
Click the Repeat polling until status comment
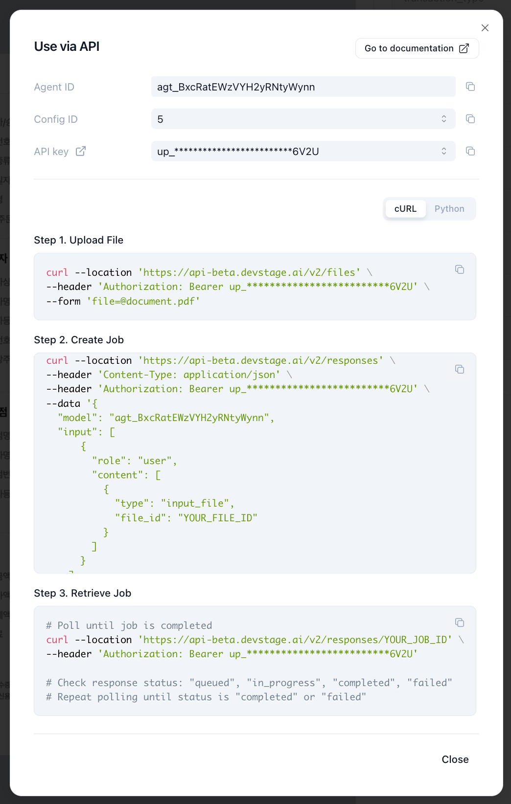(x=206, y=697)
